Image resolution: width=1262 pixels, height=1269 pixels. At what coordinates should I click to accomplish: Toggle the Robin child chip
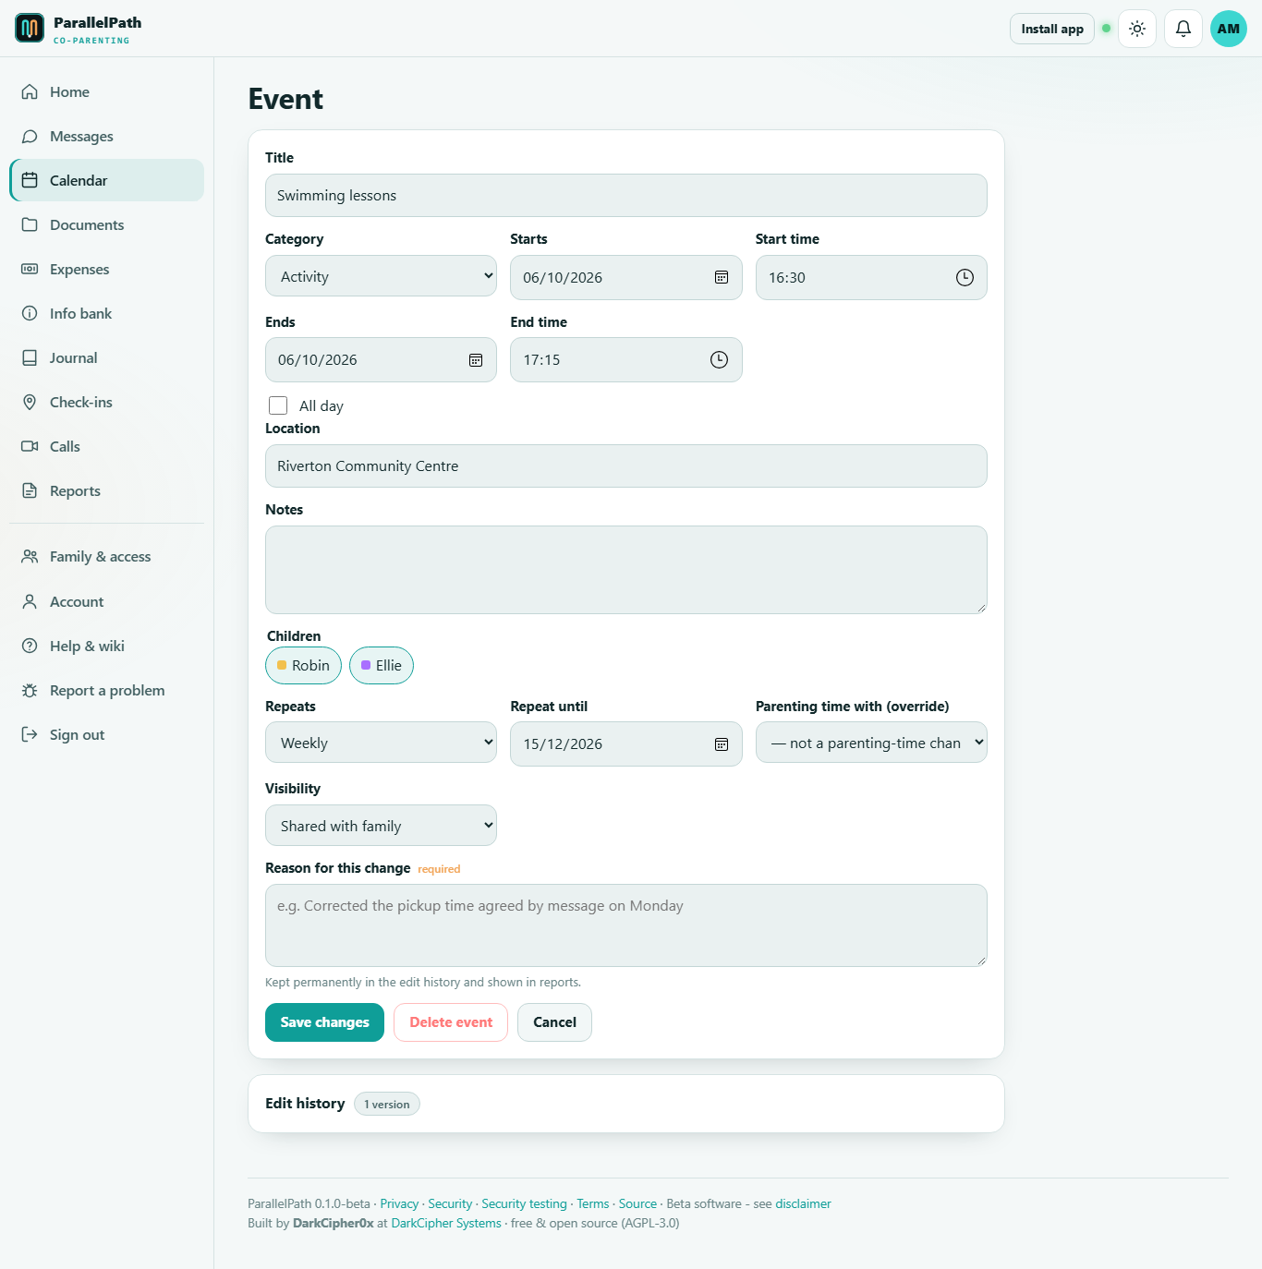pyautogui.click(x=303, y=666)
